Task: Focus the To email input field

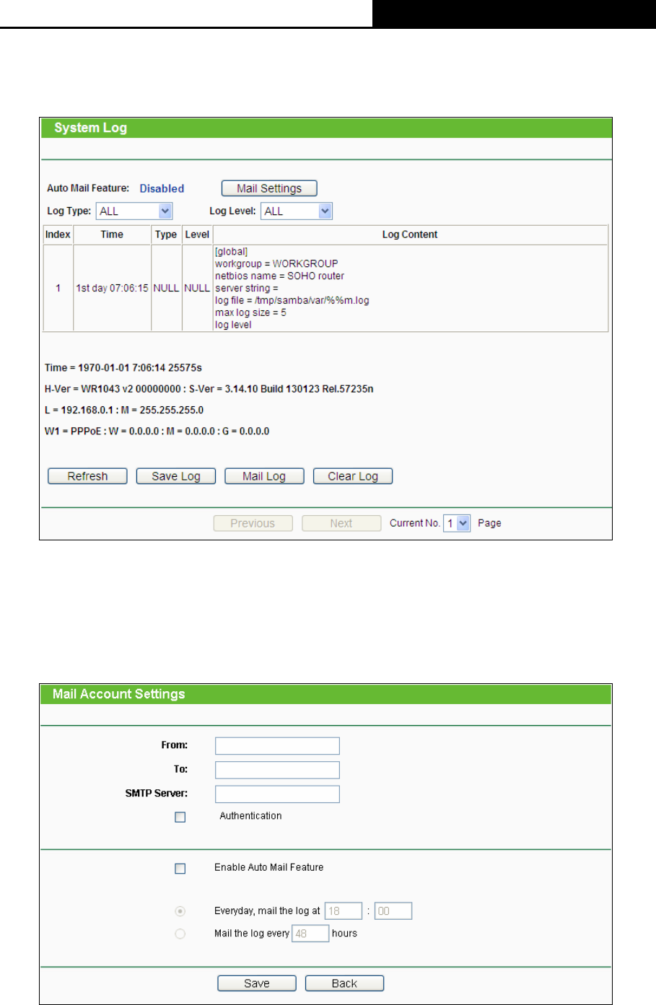Action: [277, 770]
